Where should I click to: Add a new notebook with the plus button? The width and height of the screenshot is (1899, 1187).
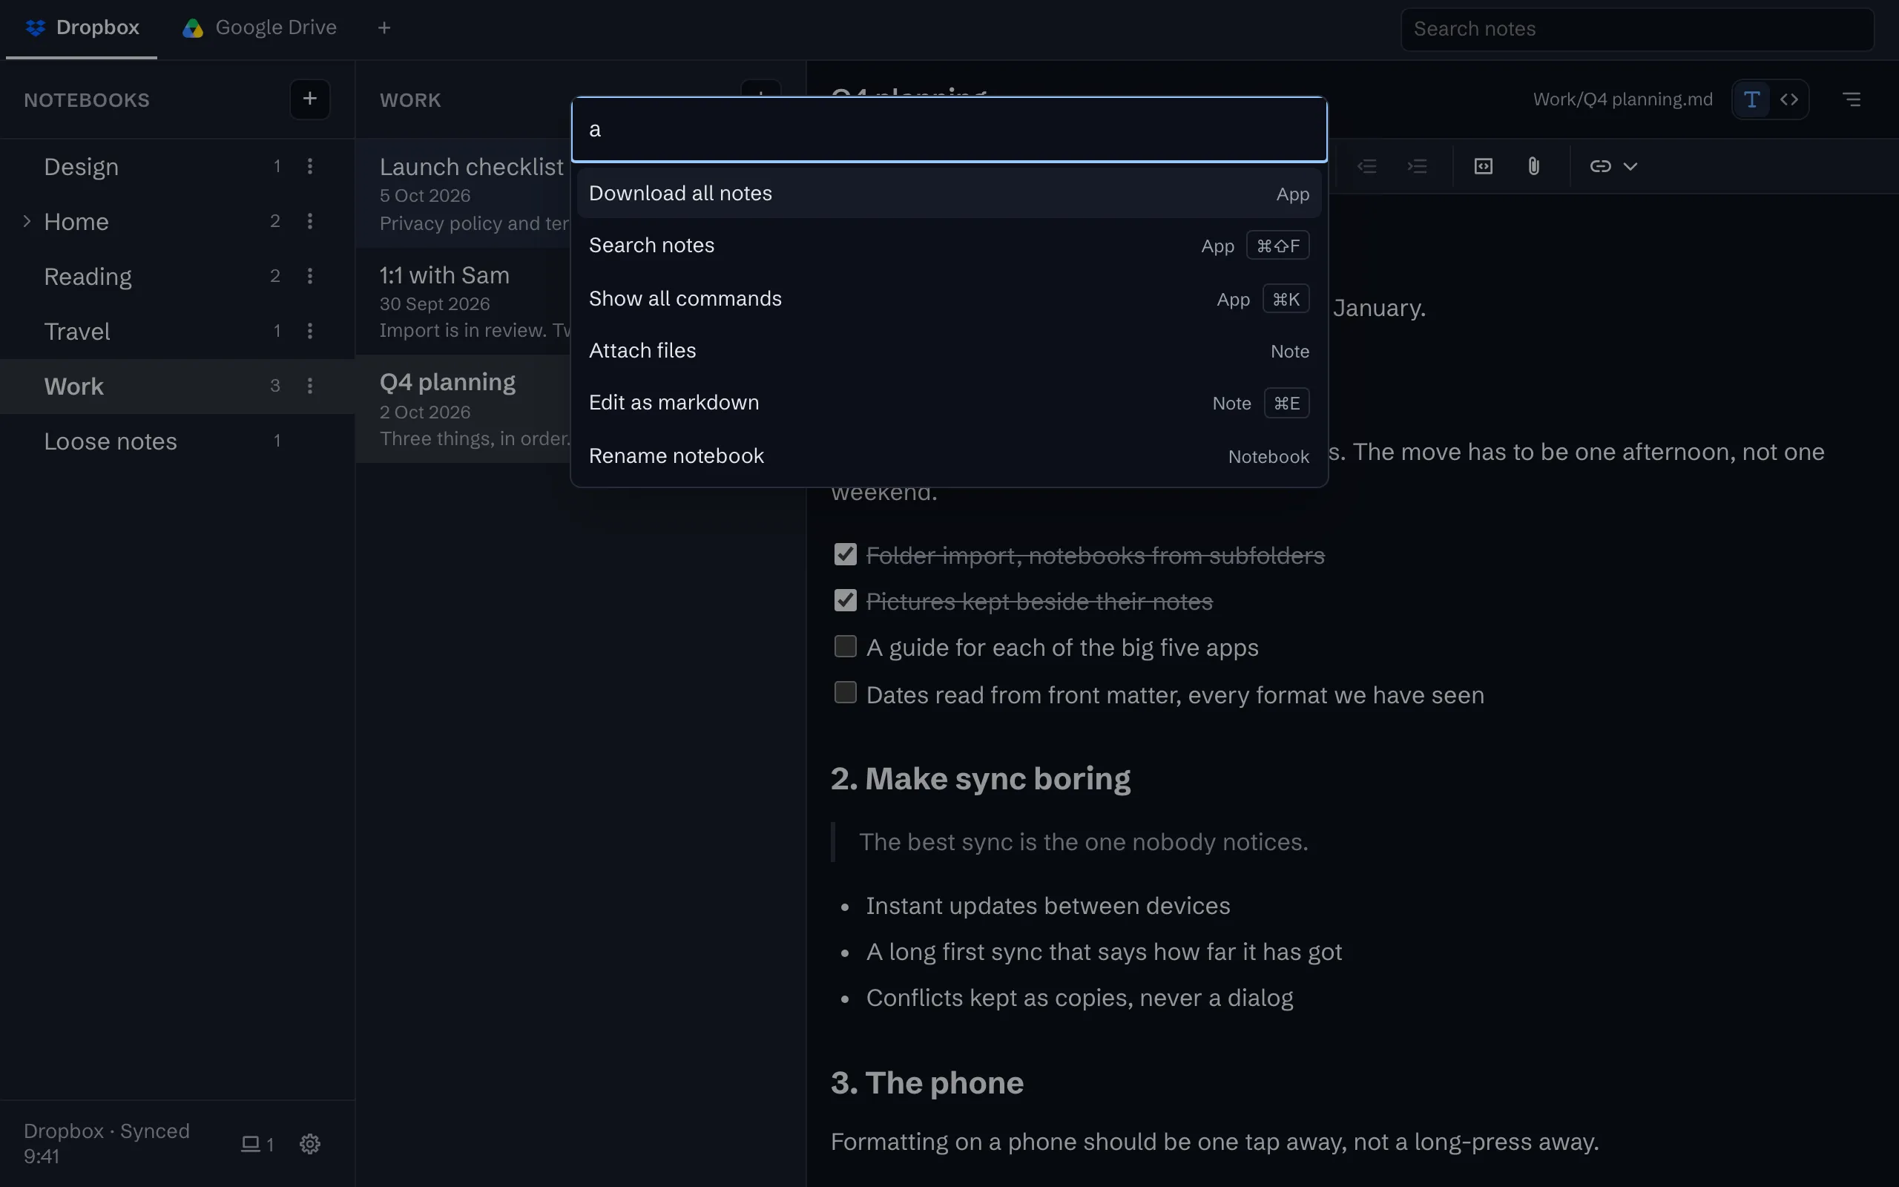[309, 99]
